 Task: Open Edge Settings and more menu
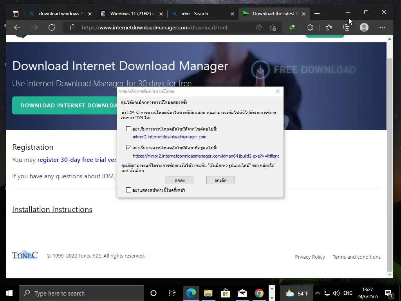(382, 27)
